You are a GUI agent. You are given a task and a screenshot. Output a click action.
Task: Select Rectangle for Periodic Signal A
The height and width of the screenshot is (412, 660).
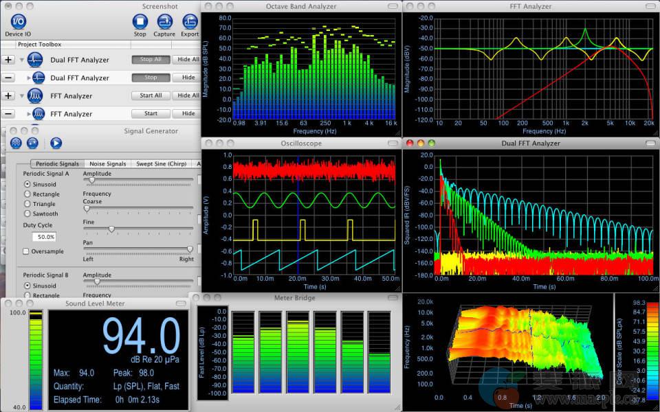click(27, 194)
